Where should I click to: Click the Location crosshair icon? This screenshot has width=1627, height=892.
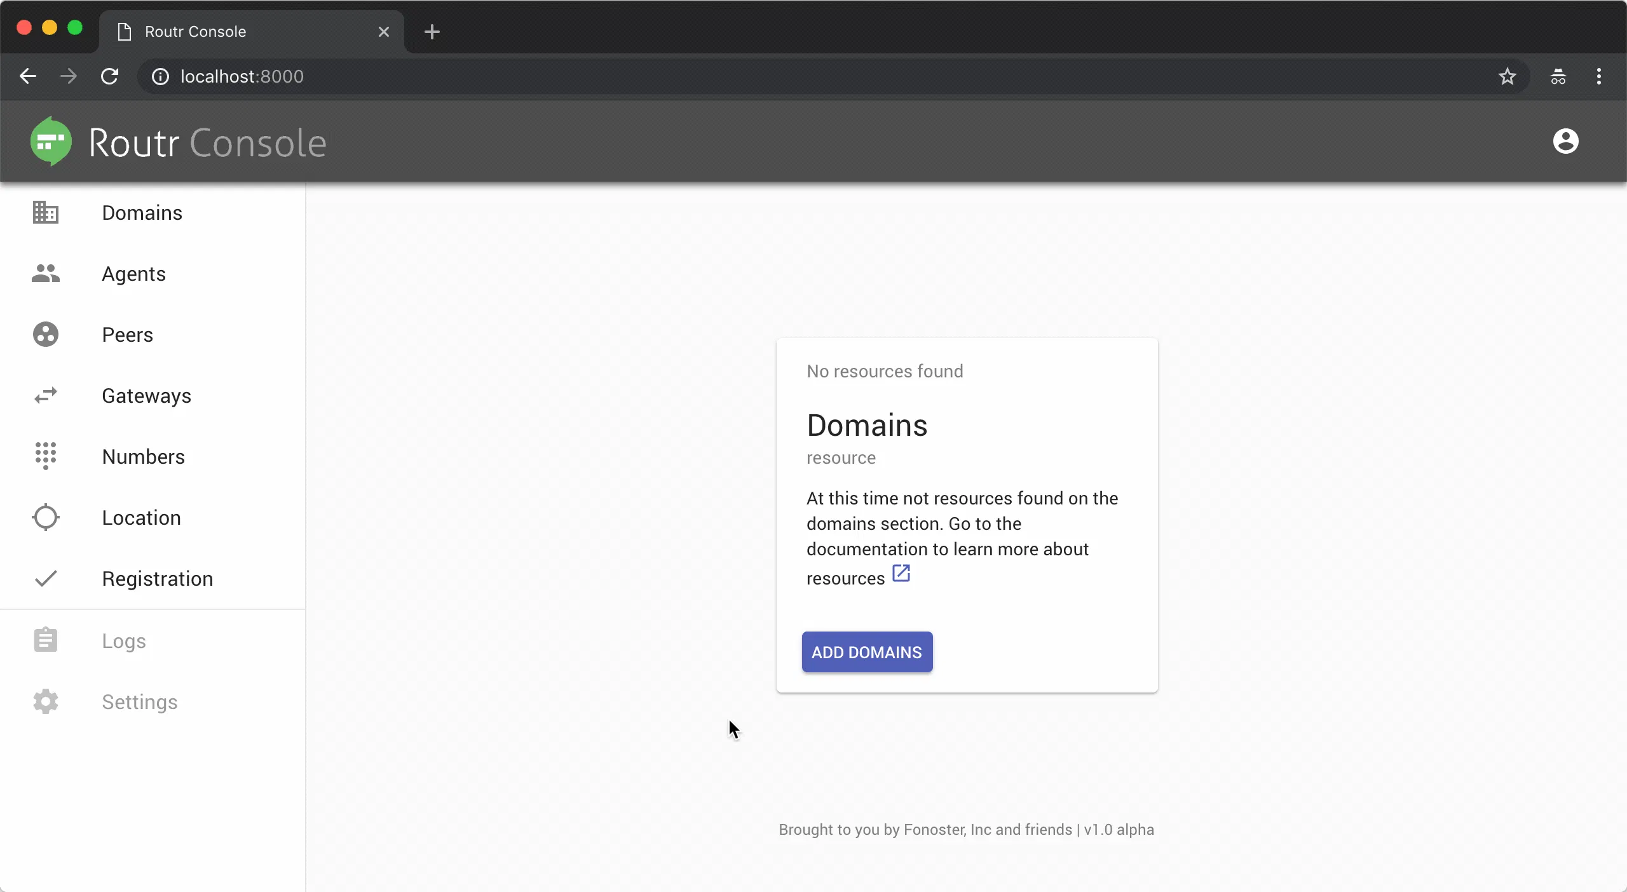pyautogui.click(x=46, y=517)
